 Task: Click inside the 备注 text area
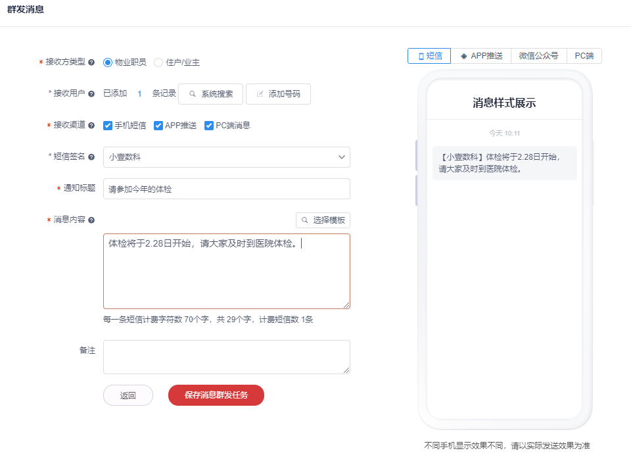[x=227, y=357]
